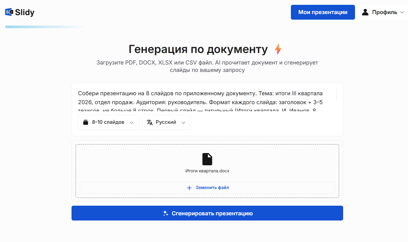This screenshot has width=408, height=242.
Task: Open the Slidy home text link
Action: coord(25,12)
